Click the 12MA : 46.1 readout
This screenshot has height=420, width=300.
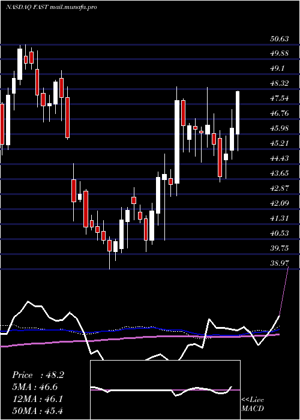(x=38, y=399)
